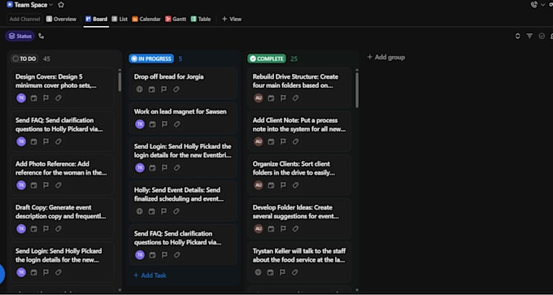553x295 pixels.
Task: Switch to the Board view tab
Action: click(96, 19)
